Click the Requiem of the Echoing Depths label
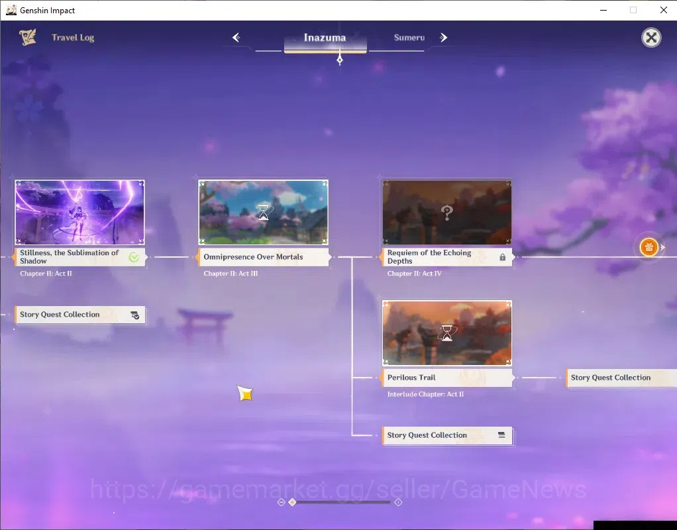The image size is (677, 530). (x=447, y=256)
